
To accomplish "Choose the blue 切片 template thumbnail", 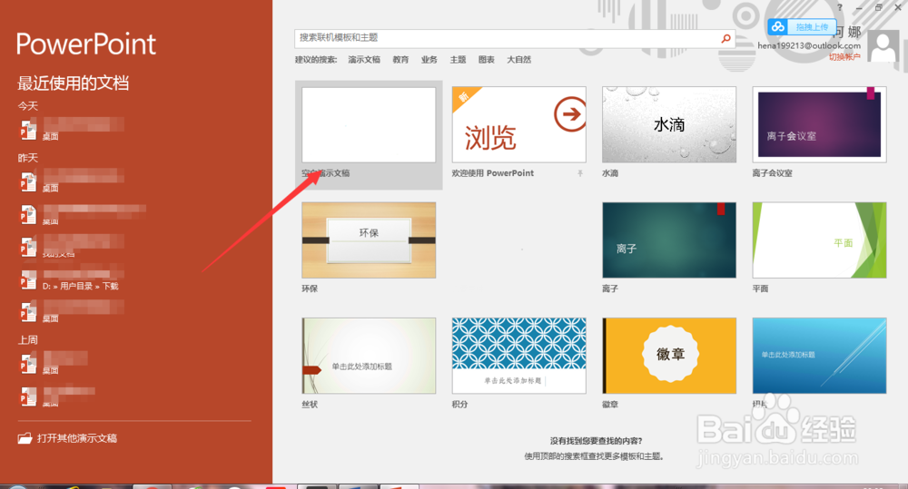I will click(x=819, y=356).
